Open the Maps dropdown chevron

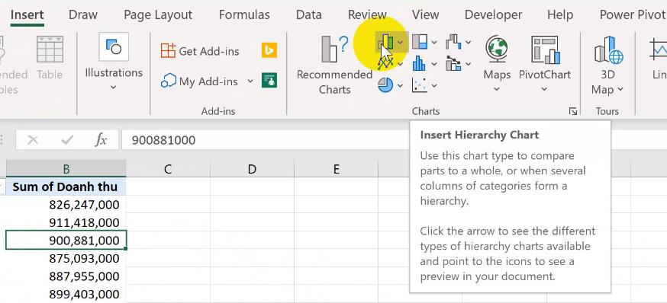(x=496, y=90)
